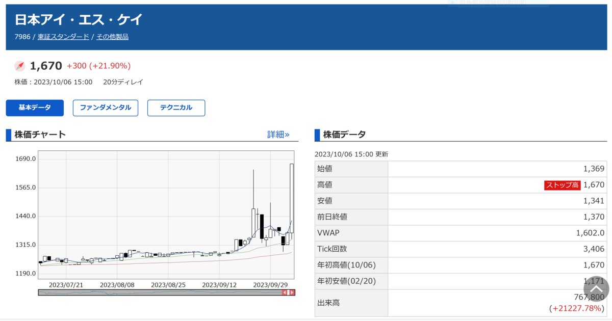This screenshot has width=612, height=321.
Task: Click the chart range slider track
Action: click(x=166, y=292)
